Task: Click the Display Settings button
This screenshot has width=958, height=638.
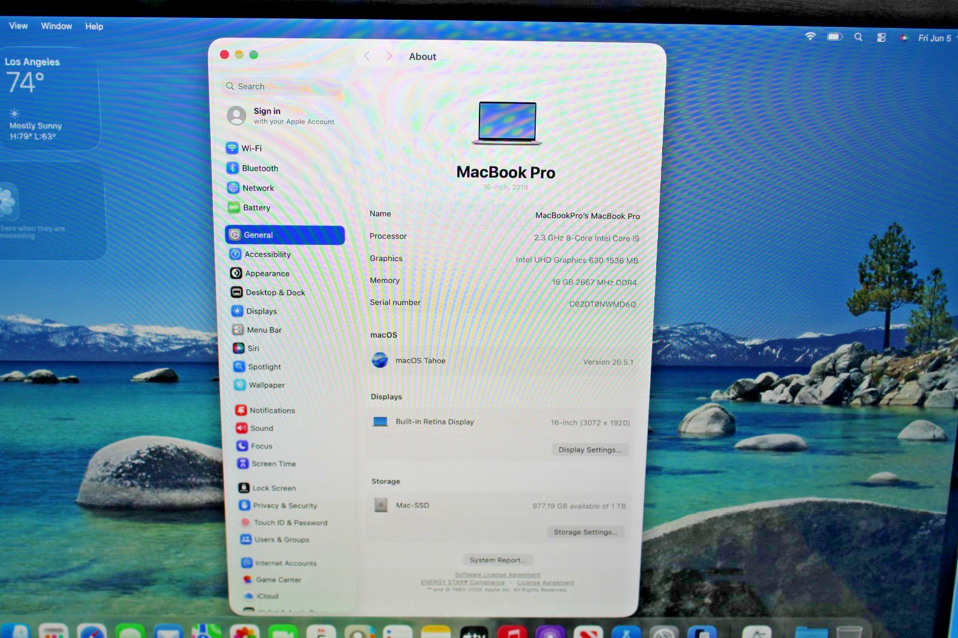Action: click(590, 449)
